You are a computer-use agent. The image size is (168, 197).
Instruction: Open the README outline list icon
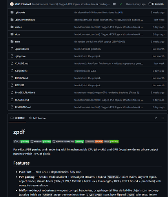(x=163, y=118)
